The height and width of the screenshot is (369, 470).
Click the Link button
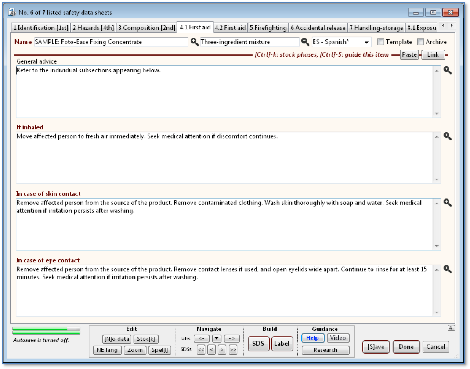pos(433,55)
